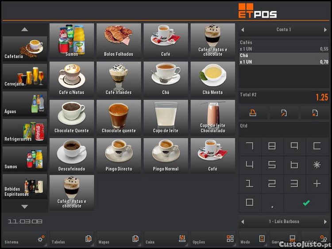Click the edit document icon below the total

pyautogui.click(x=284, y=113)
